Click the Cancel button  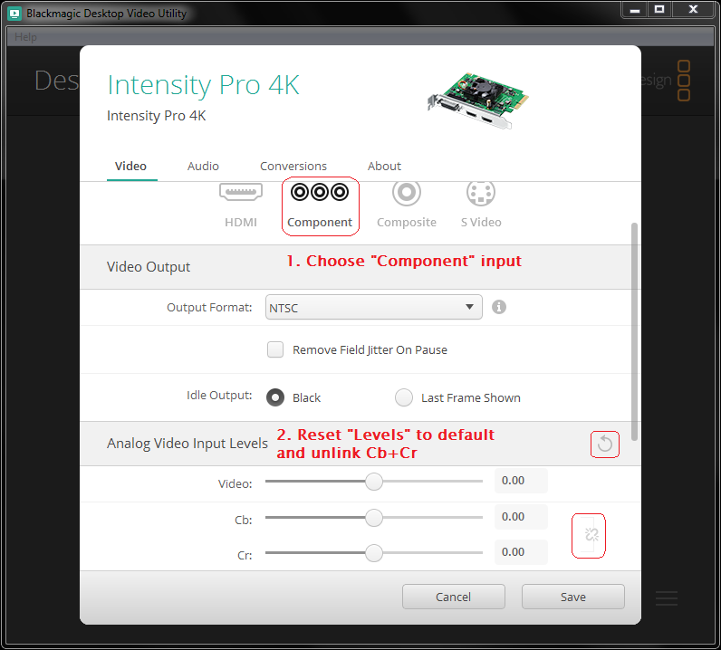[454, 597]
